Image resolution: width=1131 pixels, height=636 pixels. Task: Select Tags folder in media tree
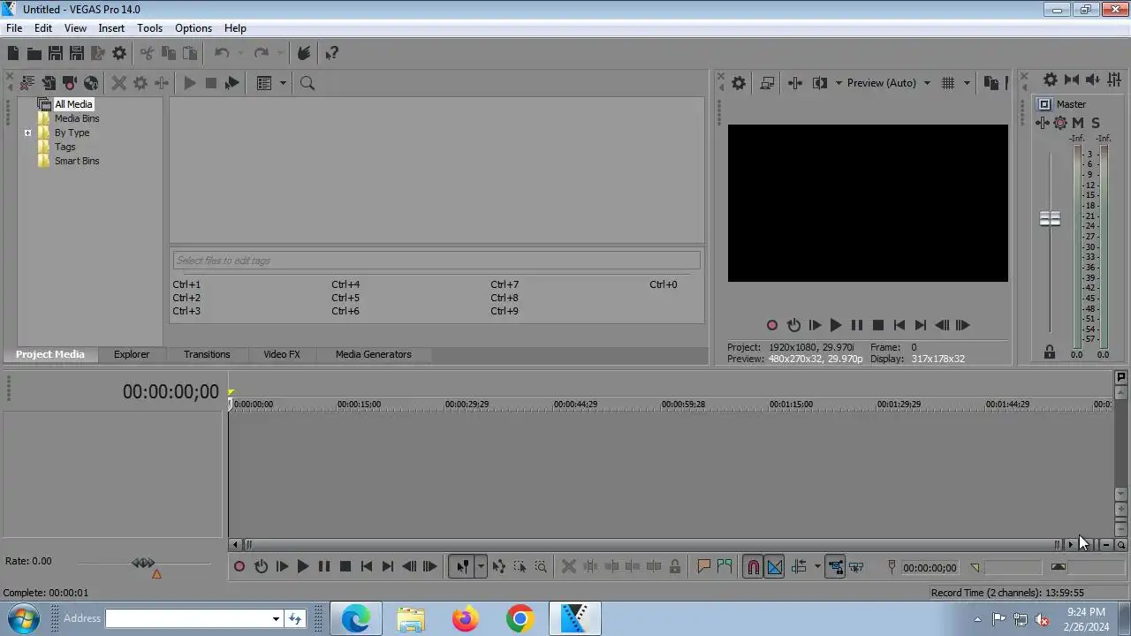[x=65, y=147]
